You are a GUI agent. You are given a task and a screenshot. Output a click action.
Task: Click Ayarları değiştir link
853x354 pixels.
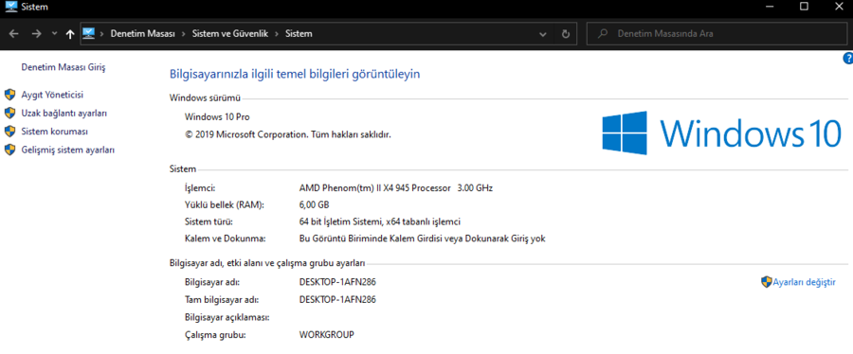tap(804, 282)
